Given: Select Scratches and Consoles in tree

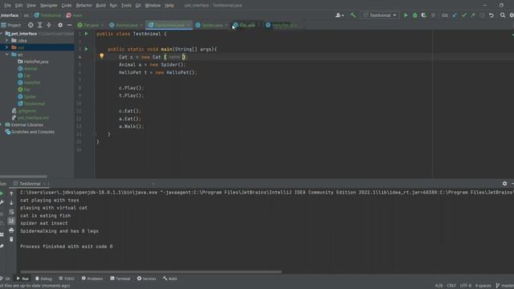Looking at the screenshot, I should click(30, 132).
